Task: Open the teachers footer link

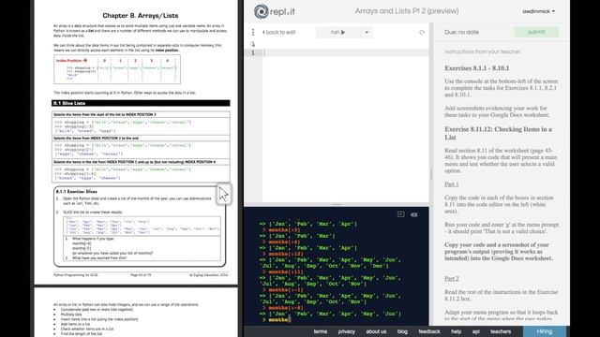Action: (501, 331)
